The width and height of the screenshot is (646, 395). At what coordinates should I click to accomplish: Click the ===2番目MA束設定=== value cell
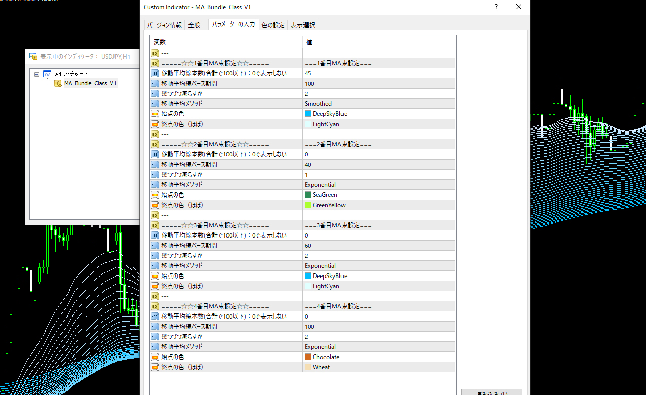pos(379,144)
